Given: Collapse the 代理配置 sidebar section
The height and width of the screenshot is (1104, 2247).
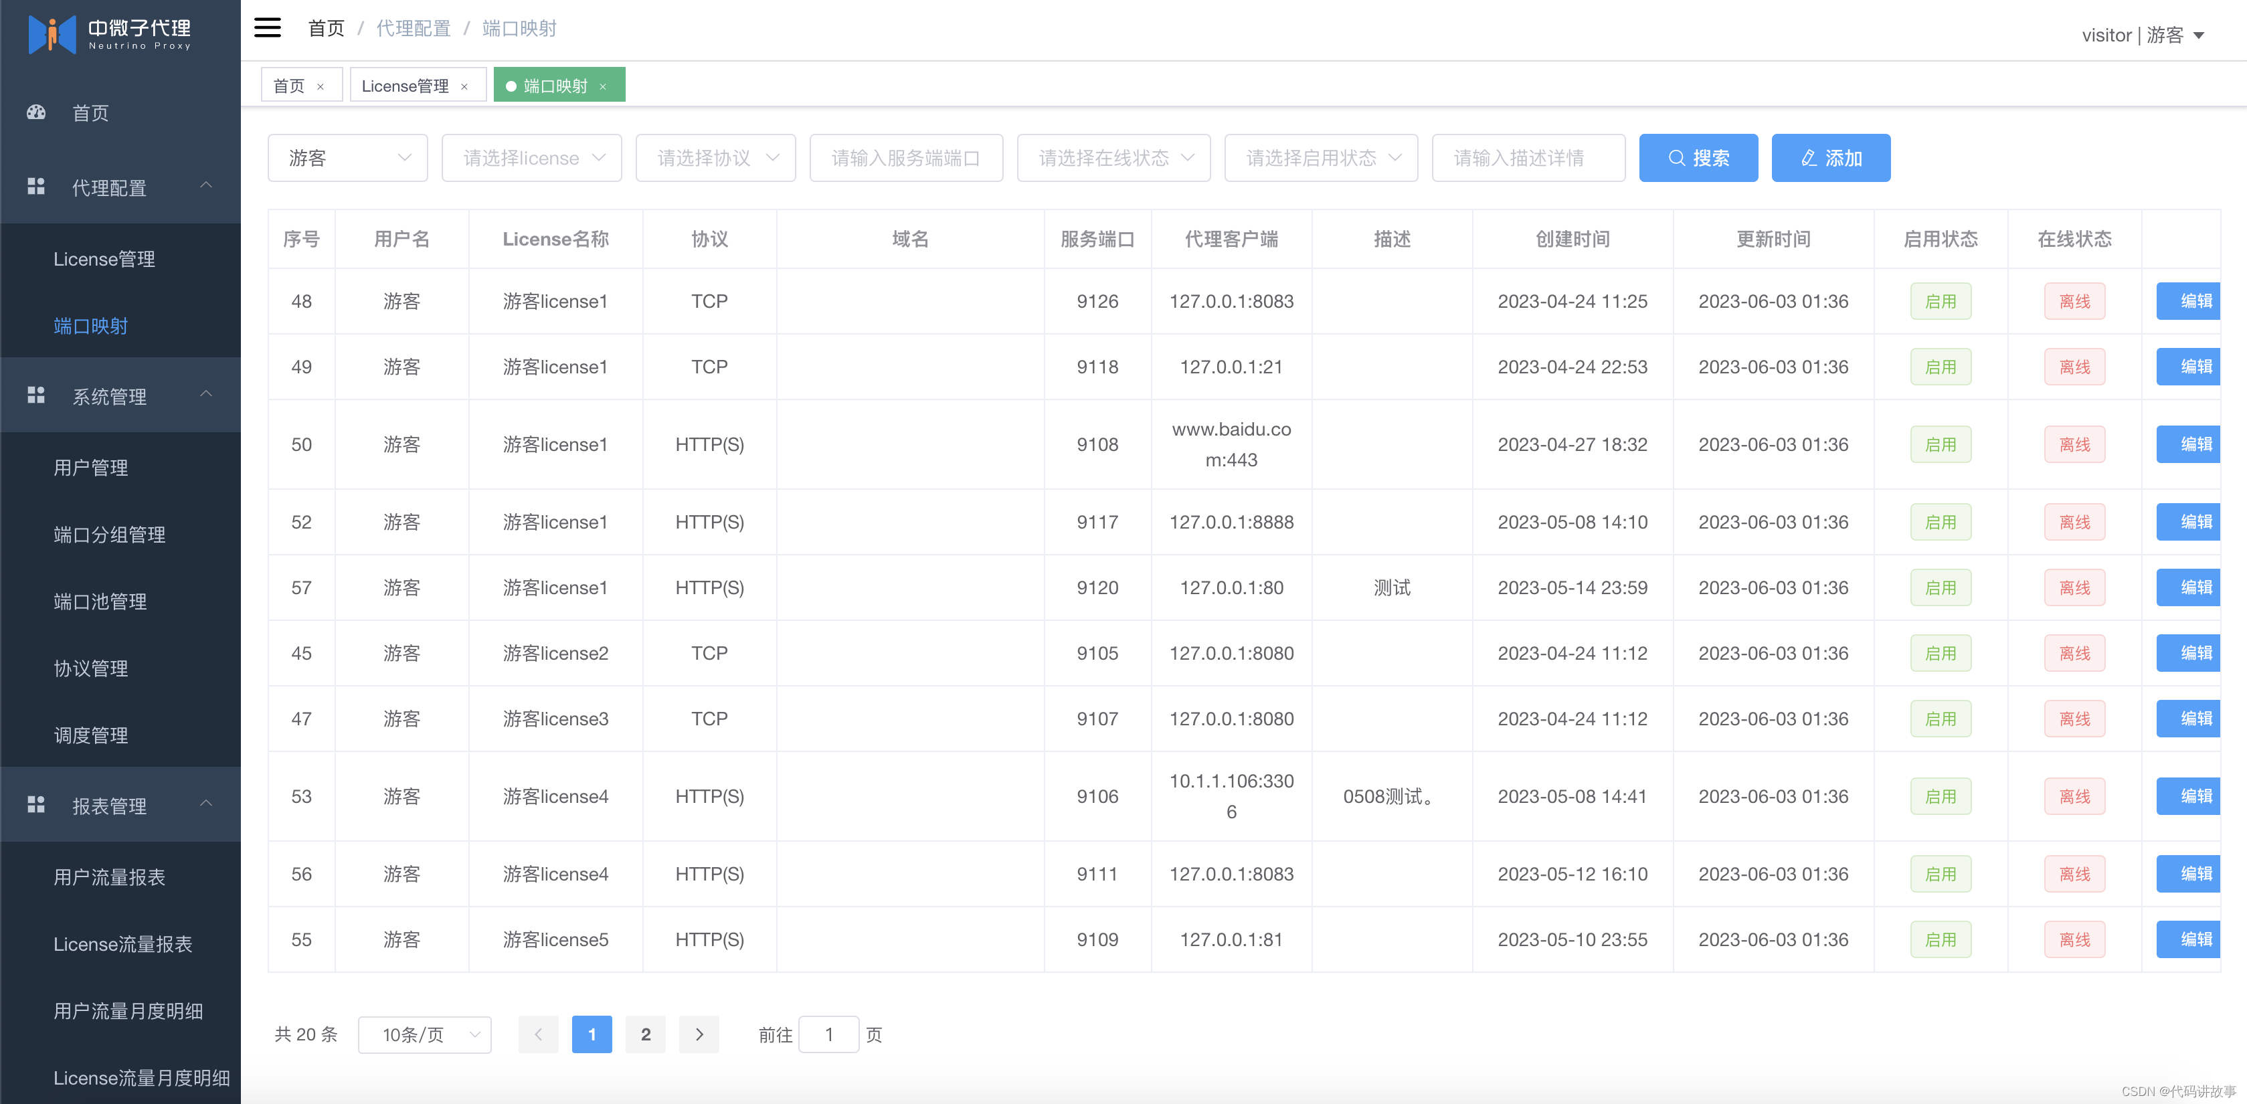Looking at the screenshot, I should pos(120,187).
